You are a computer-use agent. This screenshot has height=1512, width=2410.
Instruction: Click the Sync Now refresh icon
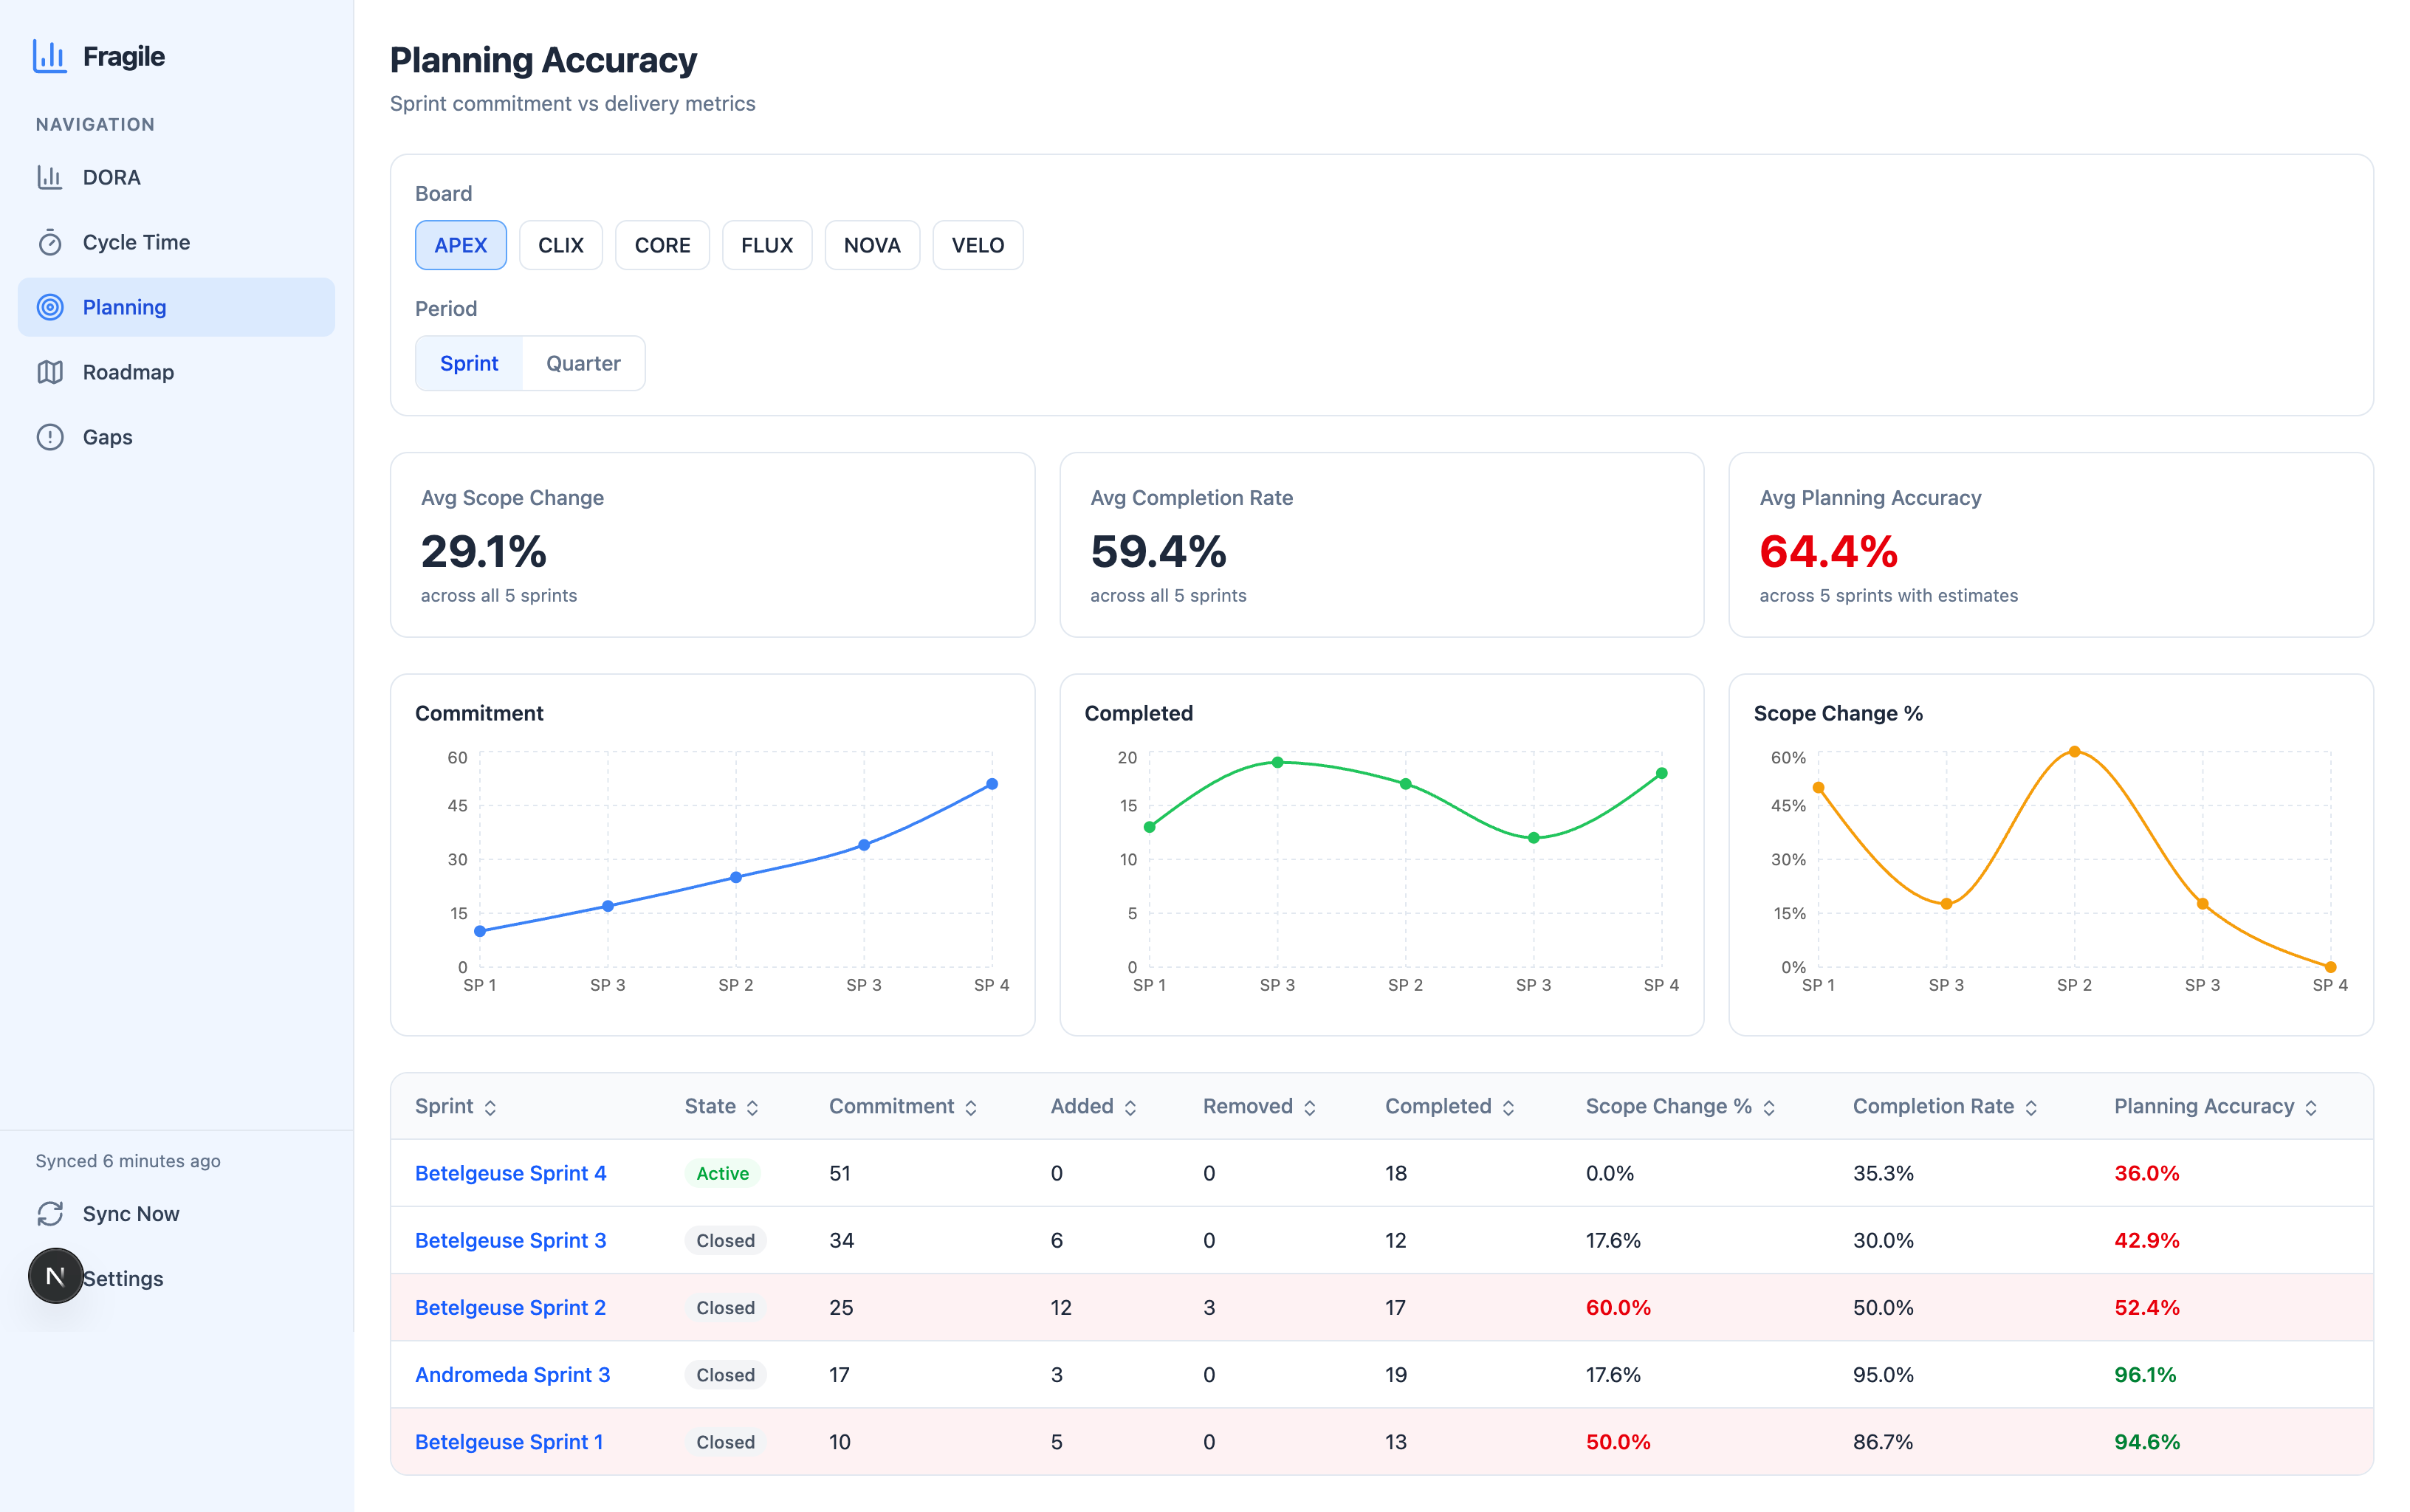50,1214
